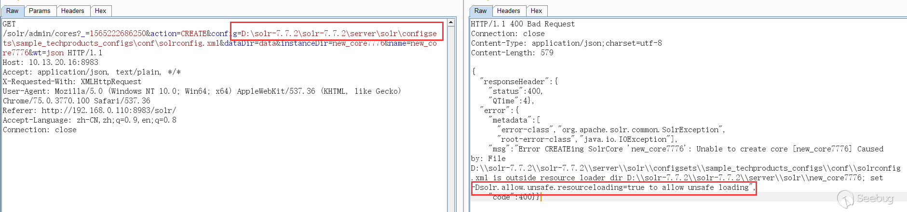Open the request Params tab
Viewport: 907px width, 212px height.
(x=40, y=11)
